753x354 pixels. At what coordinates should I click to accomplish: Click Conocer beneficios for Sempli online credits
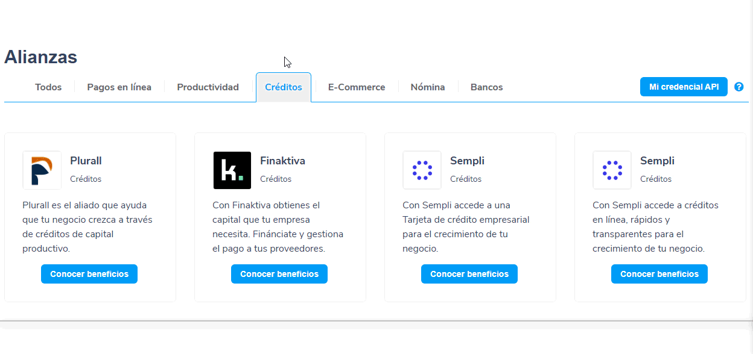click(659, 274)
